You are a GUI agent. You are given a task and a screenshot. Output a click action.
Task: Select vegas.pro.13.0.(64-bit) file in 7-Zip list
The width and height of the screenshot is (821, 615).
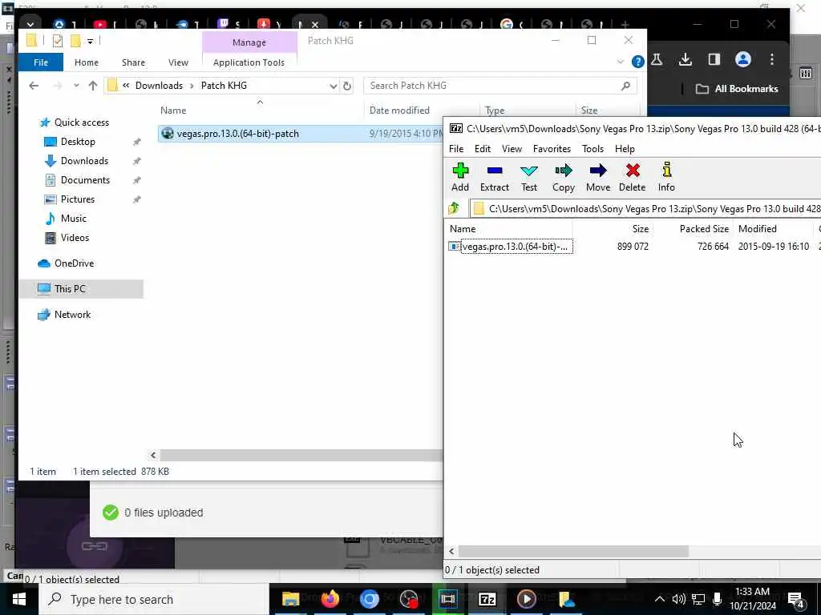point(511,247)
